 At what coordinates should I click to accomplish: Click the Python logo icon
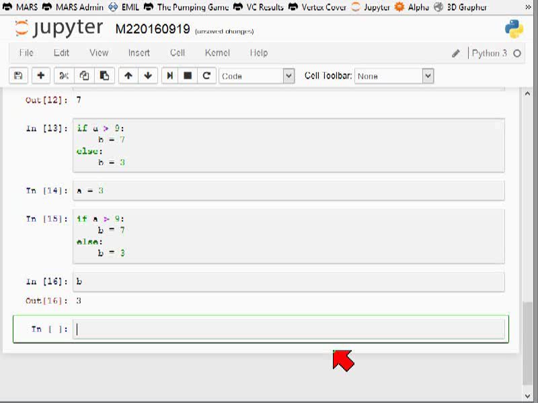point(514,29)
